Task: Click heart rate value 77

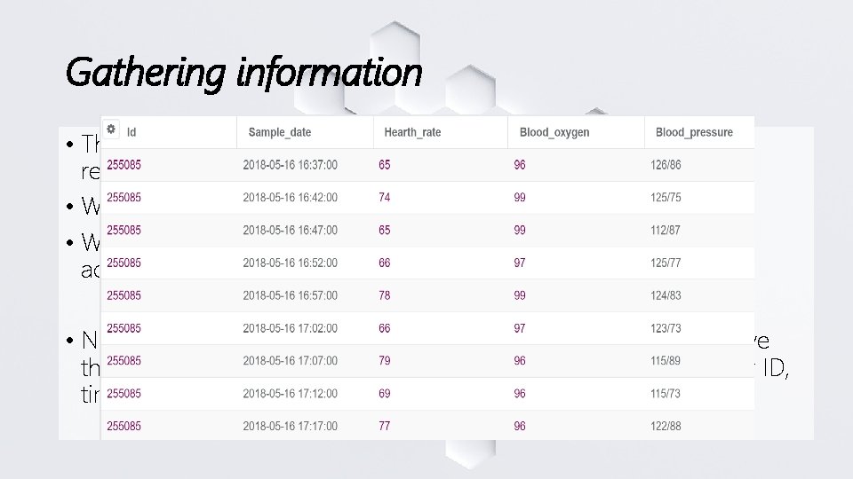Action: (385, 427)
